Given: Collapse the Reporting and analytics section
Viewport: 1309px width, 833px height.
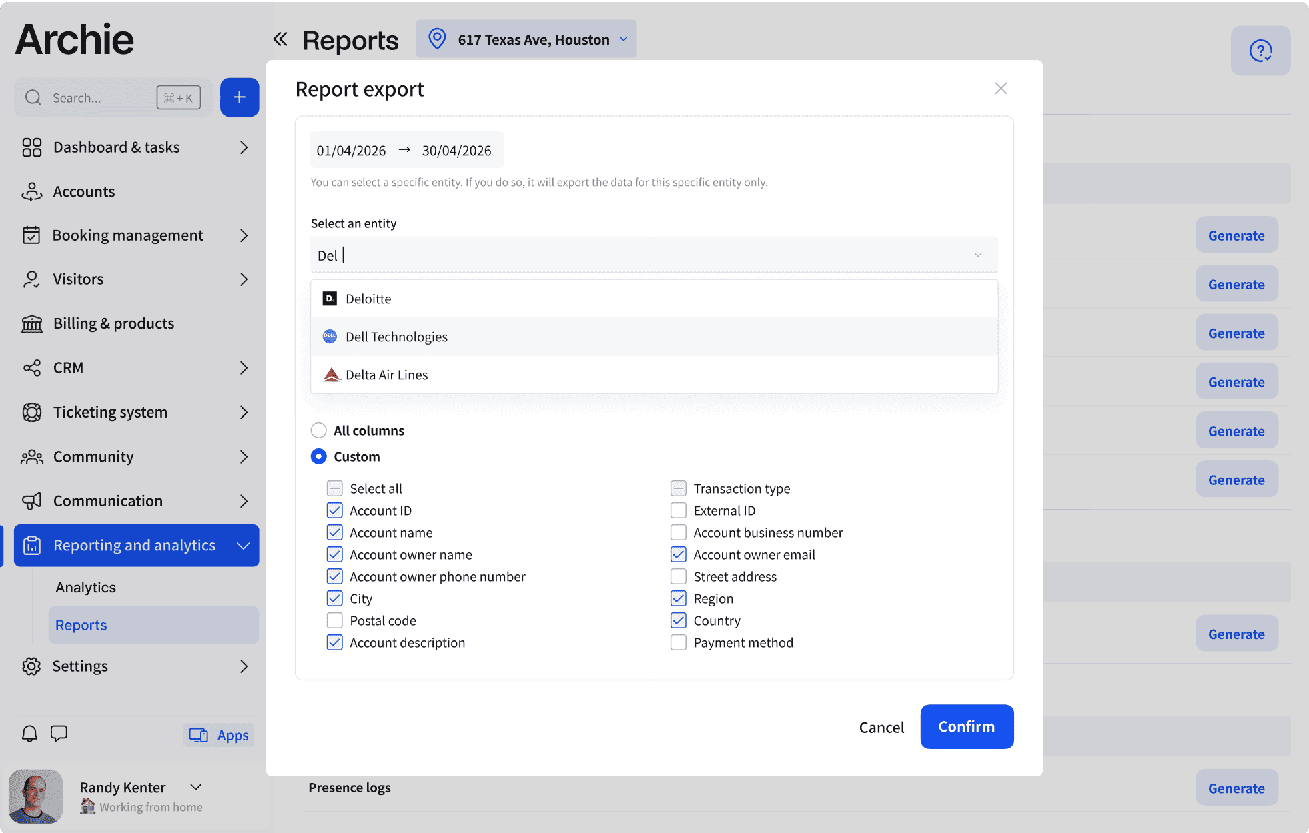Looking at the screenshot, I should coord(243,545).
